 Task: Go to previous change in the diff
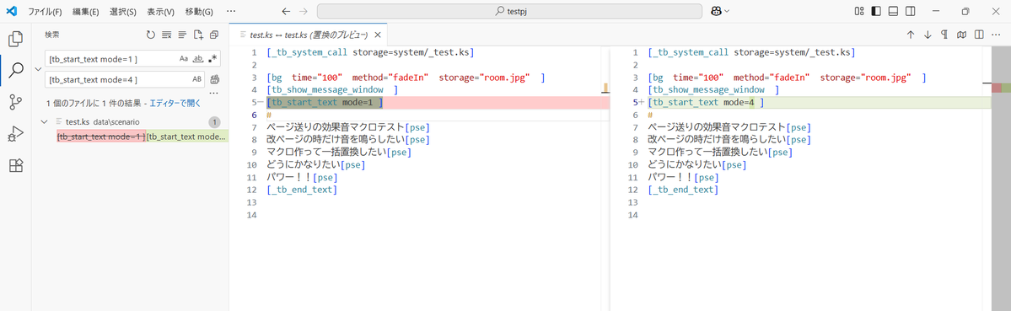911,35
